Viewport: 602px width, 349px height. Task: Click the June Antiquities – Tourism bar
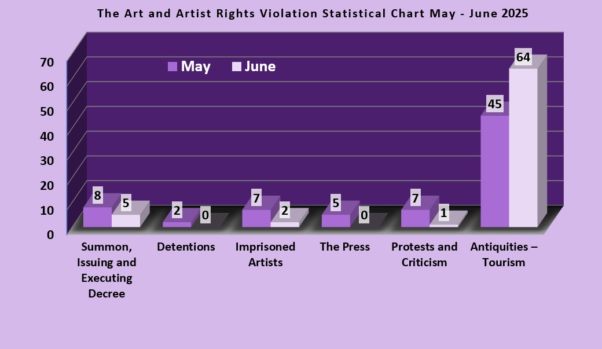pyautogui.click(x=523, y=148)
